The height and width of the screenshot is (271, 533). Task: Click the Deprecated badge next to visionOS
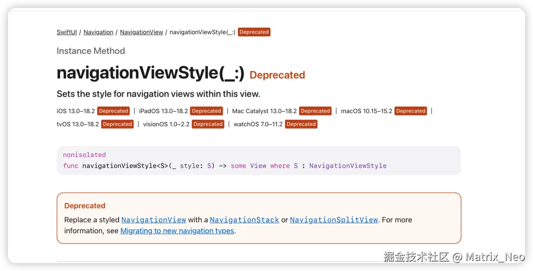[208, 124]
